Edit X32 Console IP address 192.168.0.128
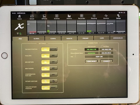The height and width of the screenshot is (105, 140). (91, 49)
